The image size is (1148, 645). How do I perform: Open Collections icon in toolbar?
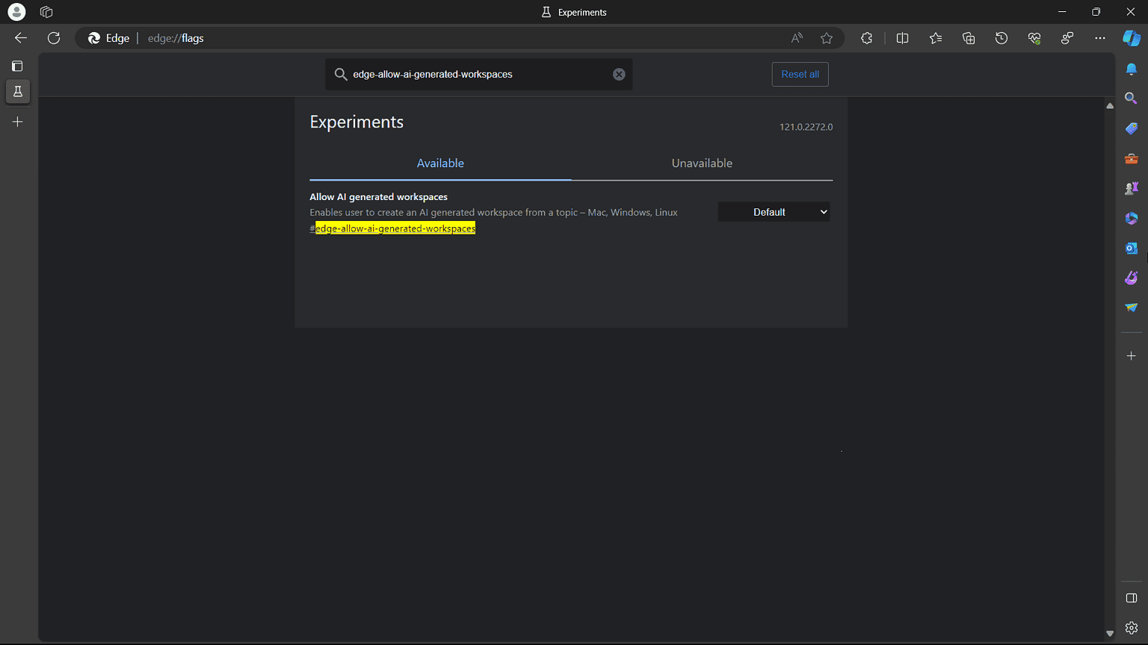tap(969, 38)
